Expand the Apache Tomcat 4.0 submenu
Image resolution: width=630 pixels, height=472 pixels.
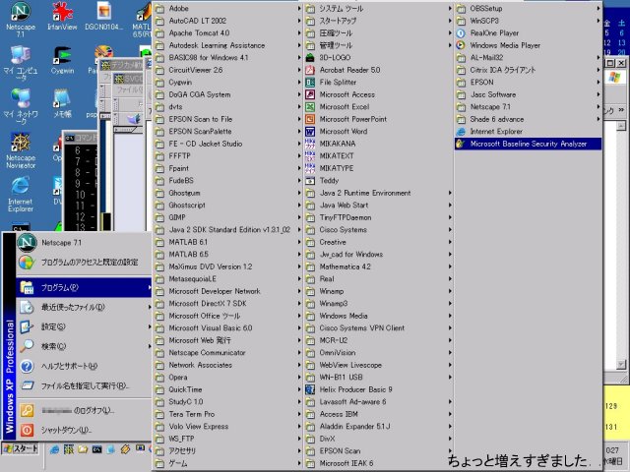(x=227, y=33)
